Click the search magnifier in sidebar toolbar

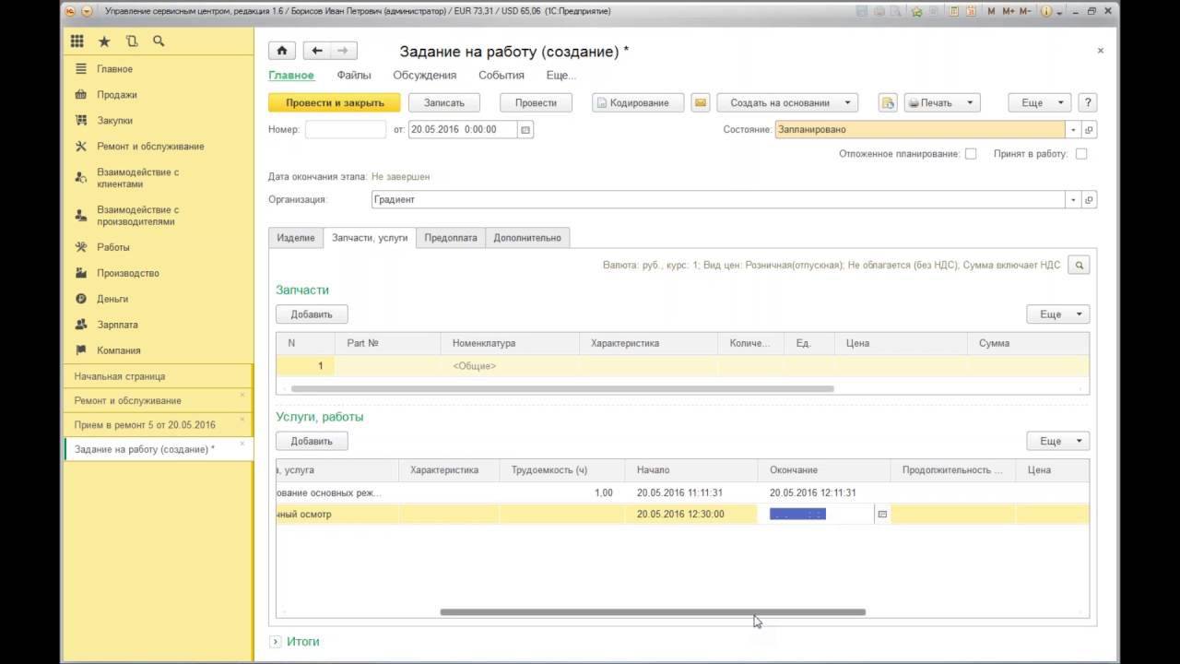coord(159,41)
